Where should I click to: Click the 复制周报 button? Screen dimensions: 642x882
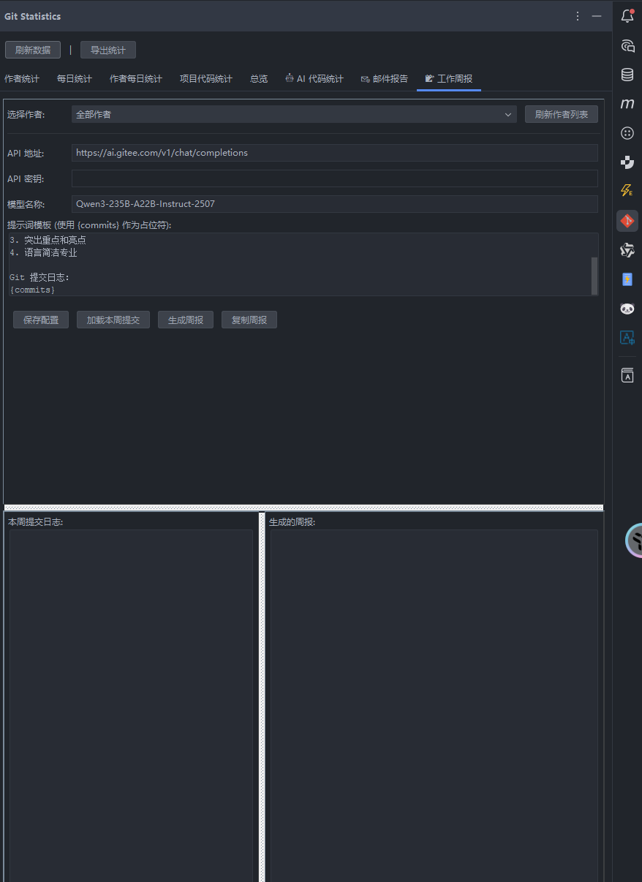point(249,320)
